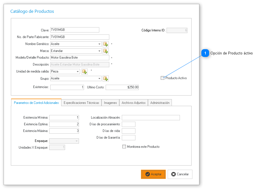Expand Unidad de medida salida dropdown
This screenshot has height=190, width=260.
[x=78, y=72]
